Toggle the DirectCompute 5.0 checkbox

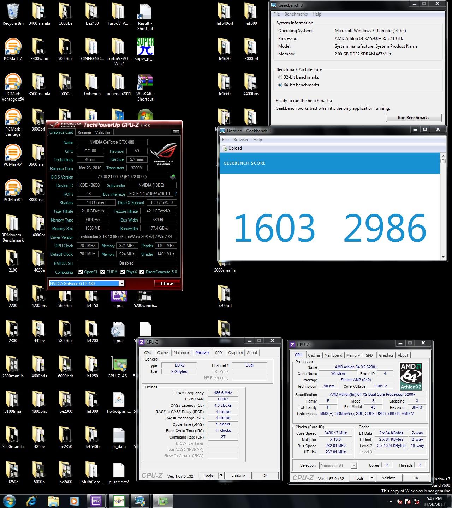pos(142,272)
